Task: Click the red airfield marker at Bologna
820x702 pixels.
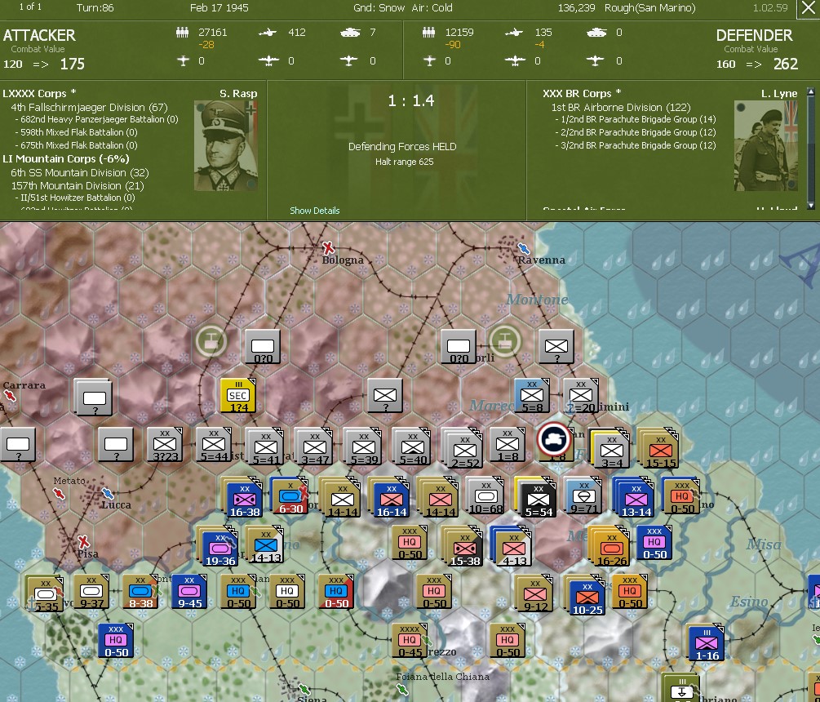Action: click(330, 249)
